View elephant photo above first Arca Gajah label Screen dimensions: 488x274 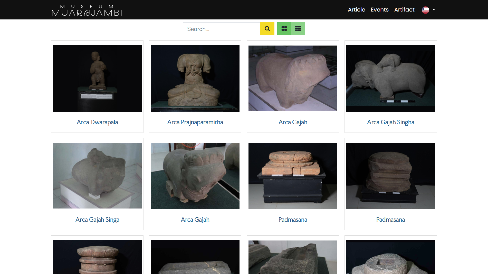pyautogui.click(x=293, y=78)
